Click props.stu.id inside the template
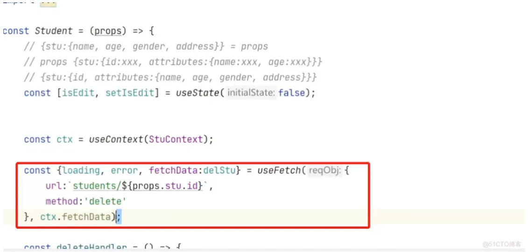528x252 pixels. point(165,186)
